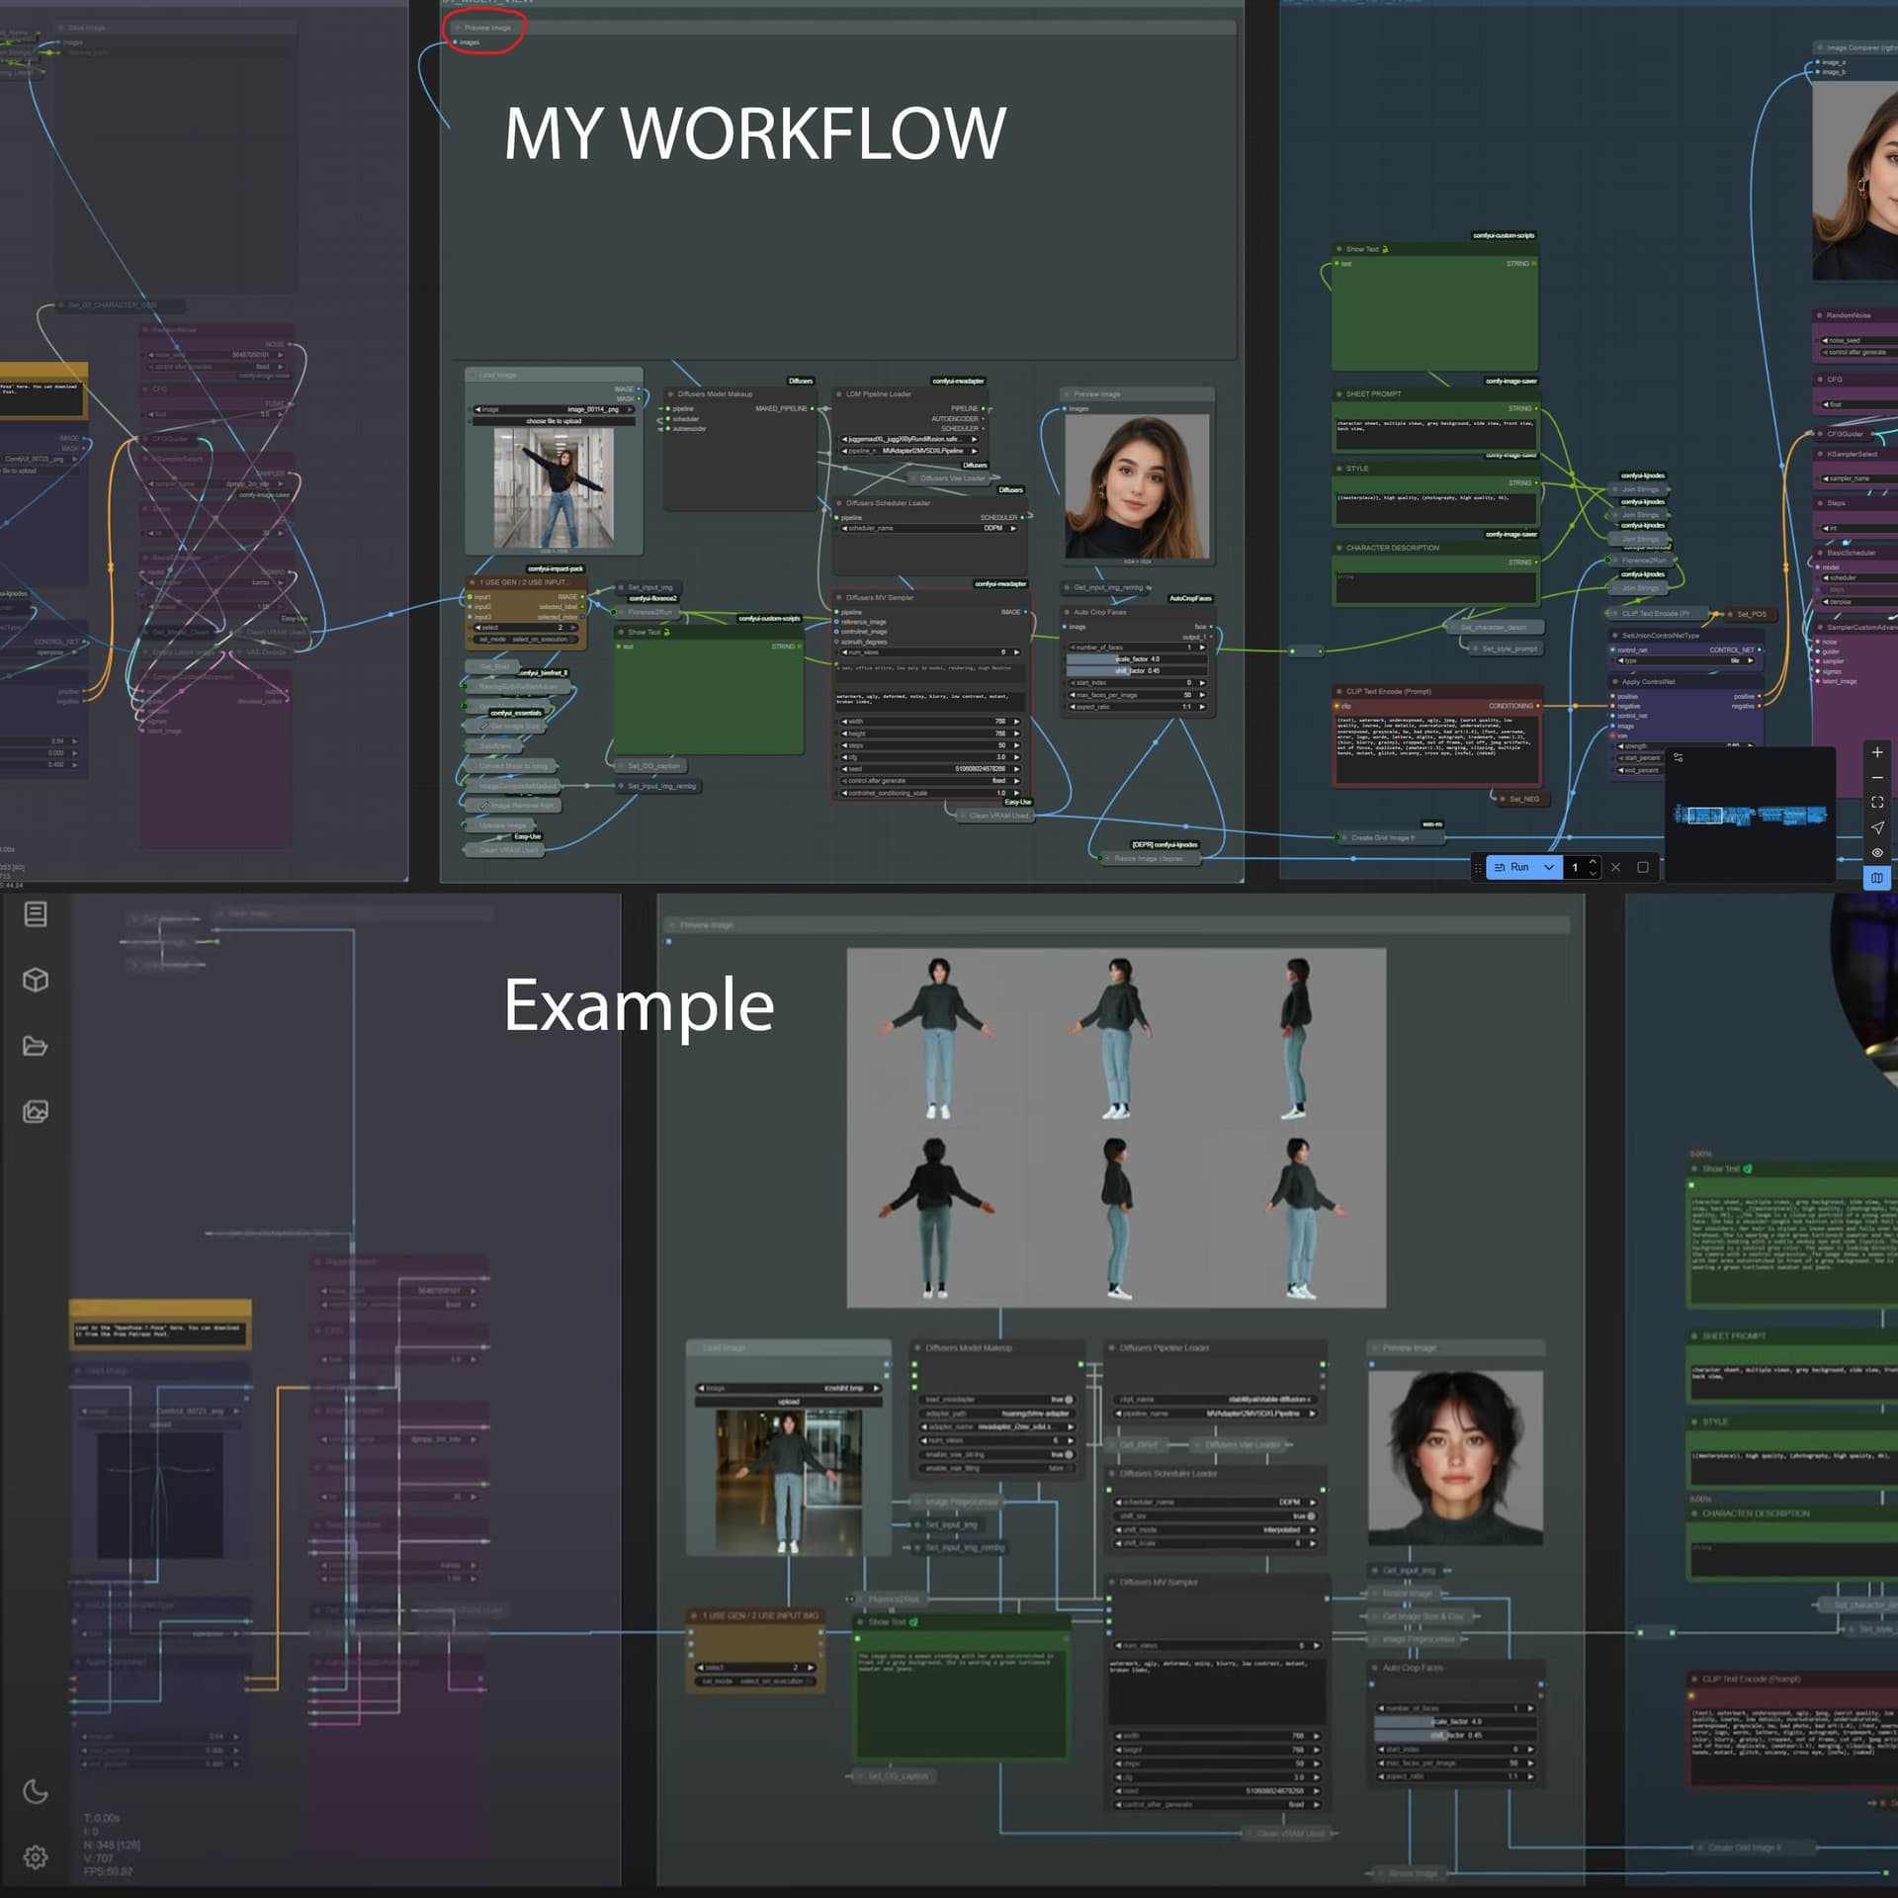Increase cfg 3.0 with right arrow in top MV Sampler

coord(1015,757)
